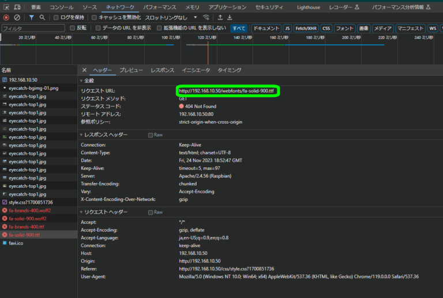Enable the ログを保持 checkbox
443x298 pixels.
56,17
